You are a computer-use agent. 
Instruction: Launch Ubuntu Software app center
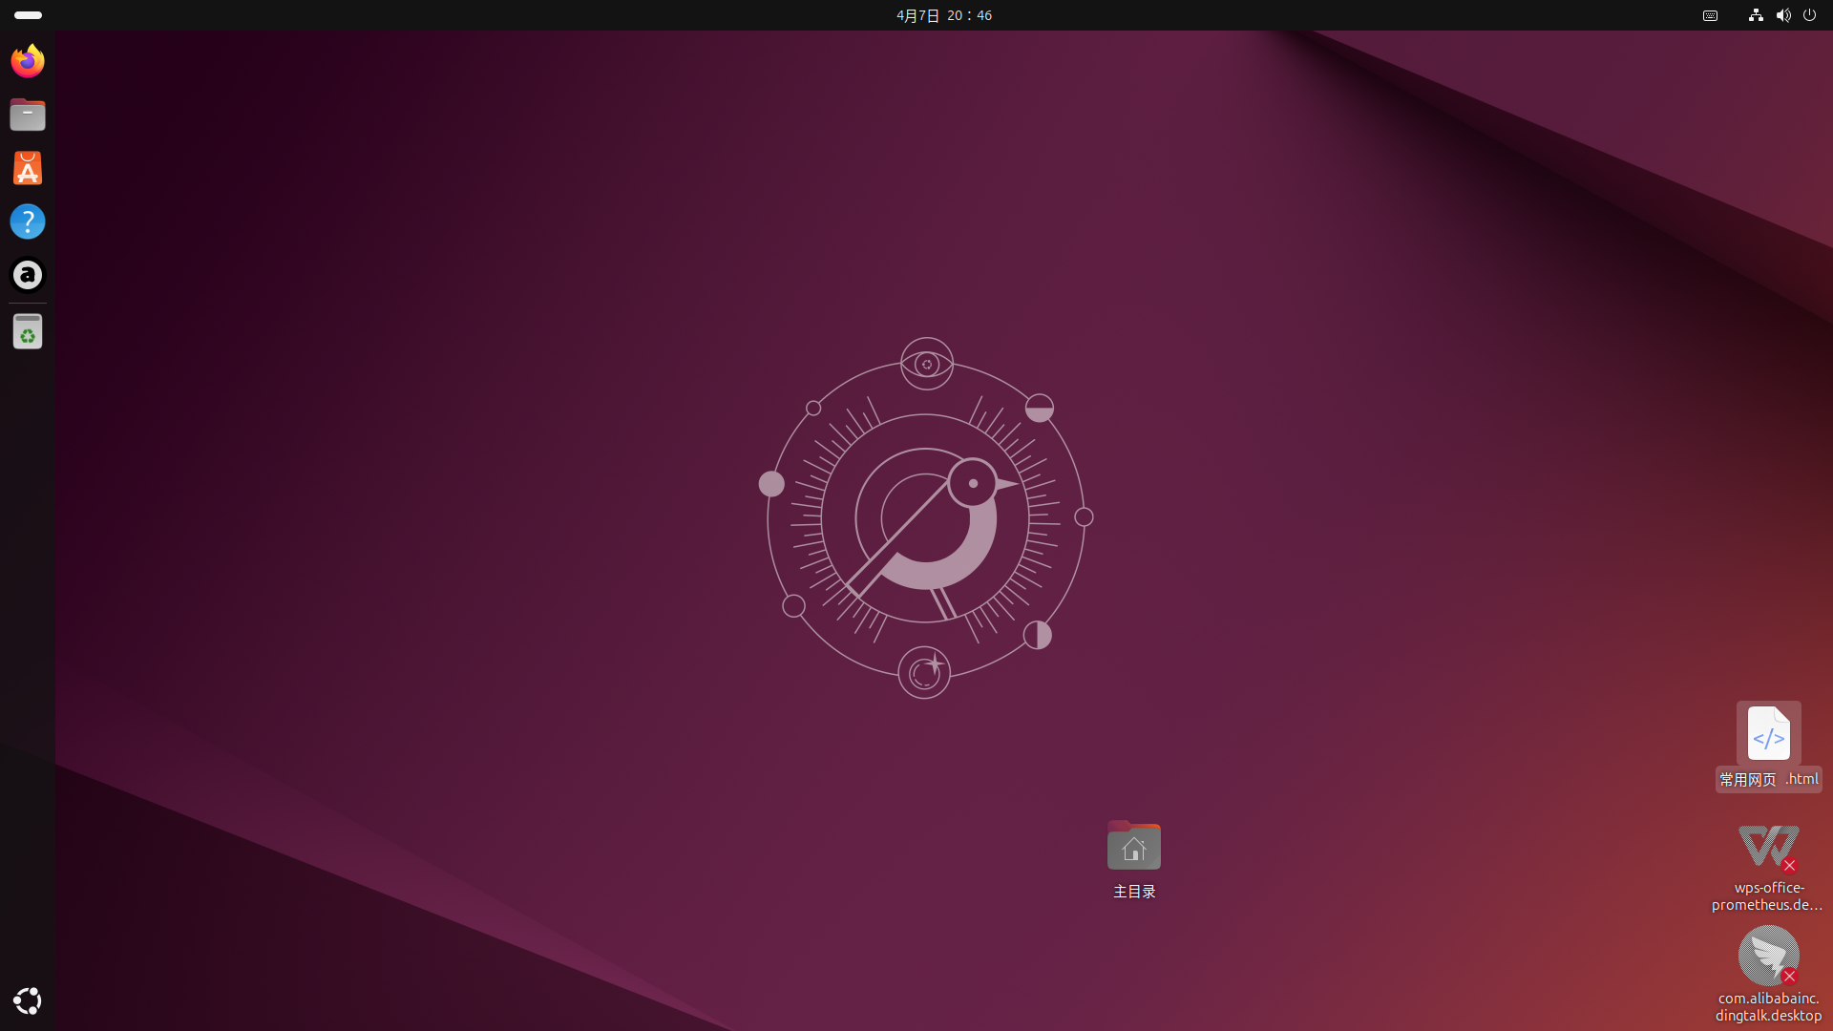[28, 168]
